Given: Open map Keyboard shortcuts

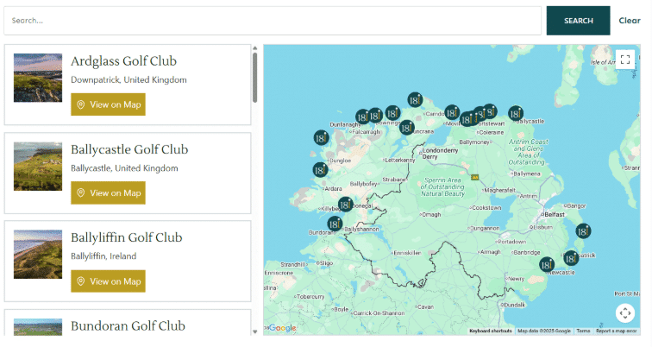Looking at the screenshot, I should [x=490, y=331].
